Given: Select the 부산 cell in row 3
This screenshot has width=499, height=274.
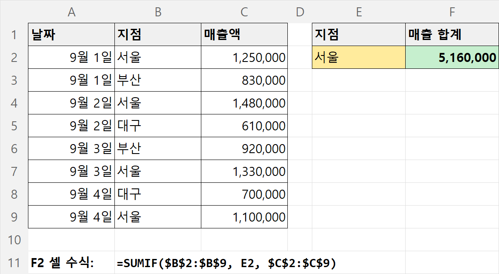Looking at the screenshot, I should pyautogui.click(x=158, y=80).
